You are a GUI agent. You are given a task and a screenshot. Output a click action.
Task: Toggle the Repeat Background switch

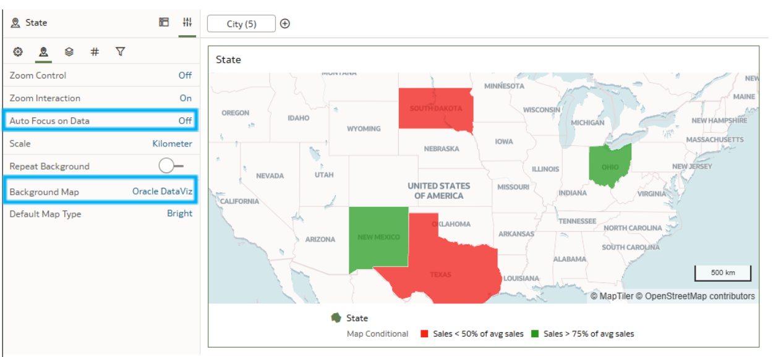click(x=171, y=166)
